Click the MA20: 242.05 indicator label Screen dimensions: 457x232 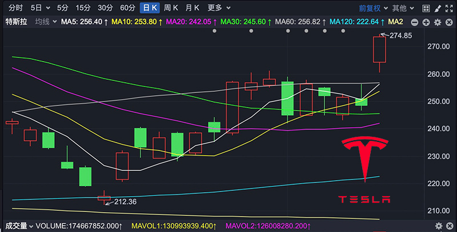(x=191, y=22)
